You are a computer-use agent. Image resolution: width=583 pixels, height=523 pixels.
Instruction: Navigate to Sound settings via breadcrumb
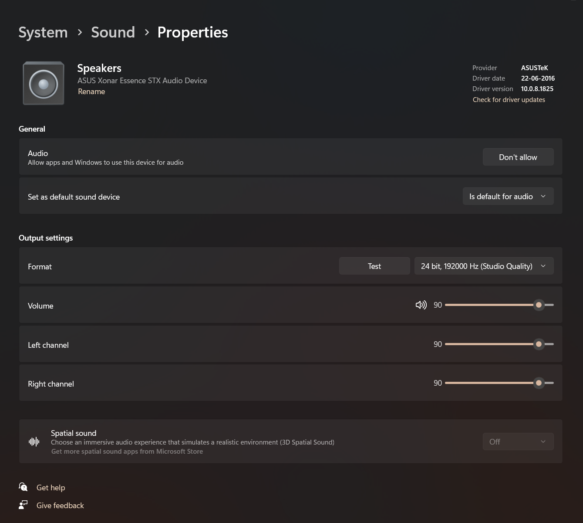coord(113,32)
